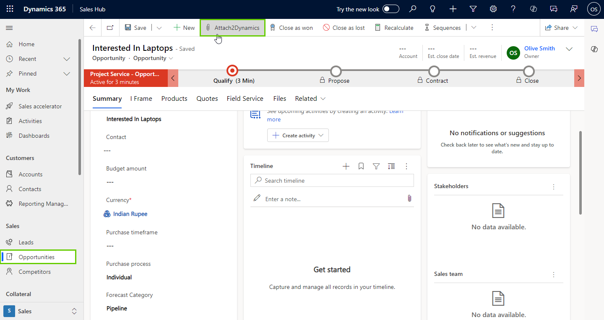Image resolution: width=604 pixels, height=320 pixels.
Task: Click the Close as won button
Action: click(x=291, y=28)
